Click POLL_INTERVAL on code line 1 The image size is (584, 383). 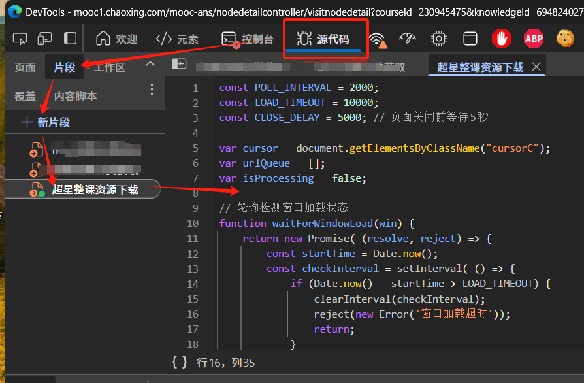tap(293, 88)
